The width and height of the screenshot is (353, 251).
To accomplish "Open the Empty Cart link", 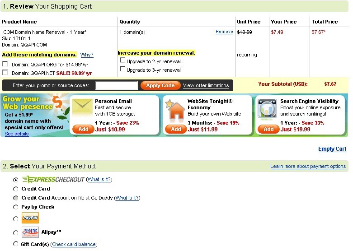I will [332, 149].
